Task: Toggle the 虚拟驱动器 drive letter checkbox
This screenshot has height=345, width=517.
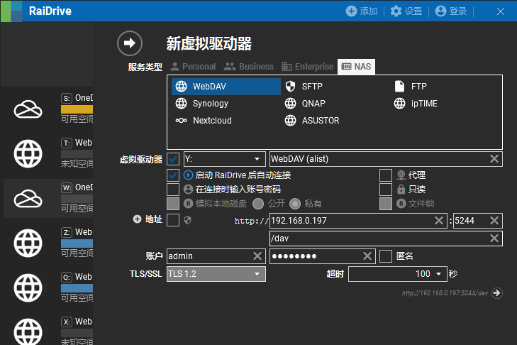Action: pos(173,159)
